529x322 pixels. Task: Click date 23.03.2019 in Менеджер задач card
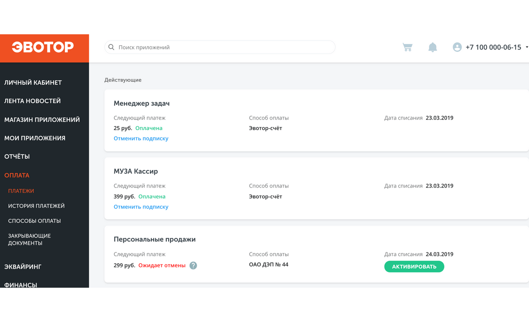pyautogui.click(x=439, y=118)
